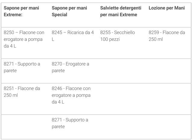This screenshot has width=193, height=140.
Task: Click the empty Lozione column cell in the bottom row
Action: tap(169, 126)
